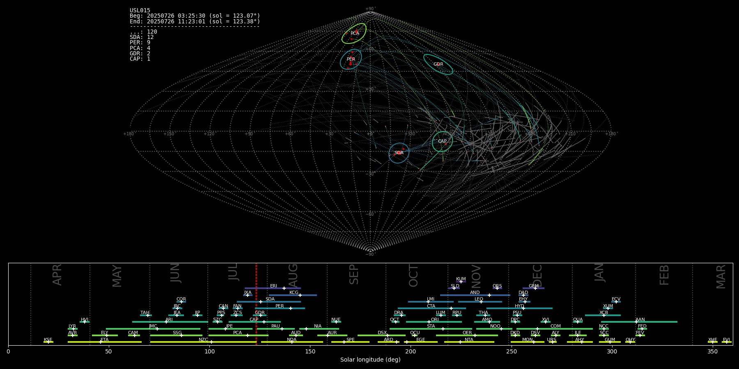Click the LEO shower bar in timeline
Screen dimensions: 739x369
click(480, 302)
